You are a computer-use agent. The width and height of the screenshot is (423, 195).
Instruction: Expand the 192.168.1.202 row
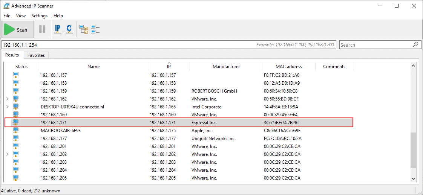pos(7,154)
